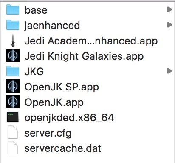This screenshot has height=163, width=175.
Task: Select the 'JKG' folder name
Action: [34, 71]
